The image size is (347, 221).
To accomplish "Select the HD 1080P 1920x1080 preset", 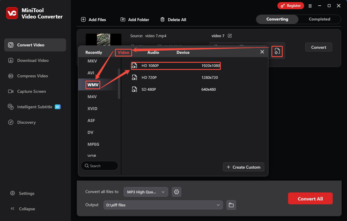I will pos(176,66).
